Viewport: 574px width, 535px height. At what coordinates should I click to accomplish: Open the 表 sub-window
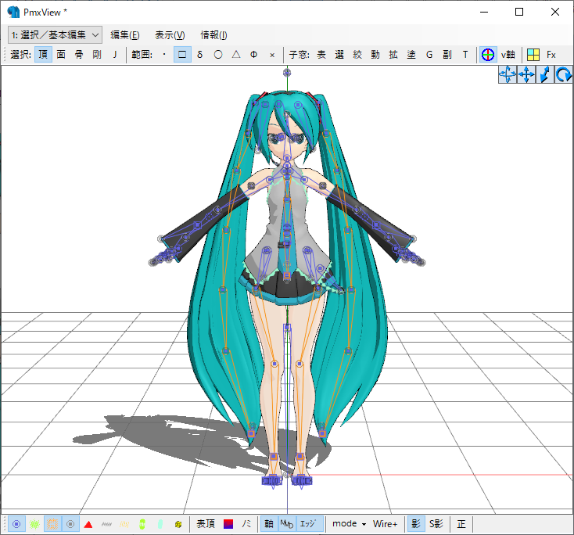[321, 55]
